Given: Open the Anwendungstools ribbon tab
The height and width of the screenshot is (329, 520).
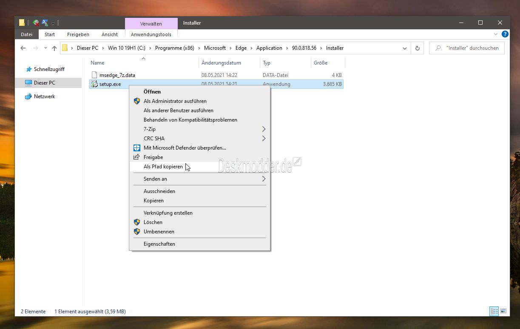Looking at the screenshot, I should 151,34.
